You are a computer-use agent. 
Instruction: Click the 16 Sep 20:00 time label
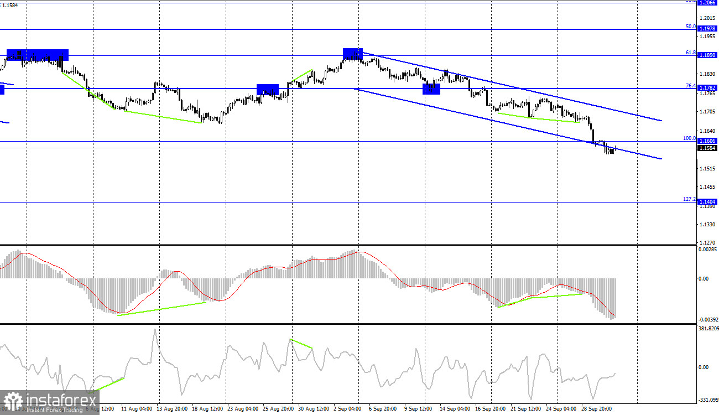point(491,409)
